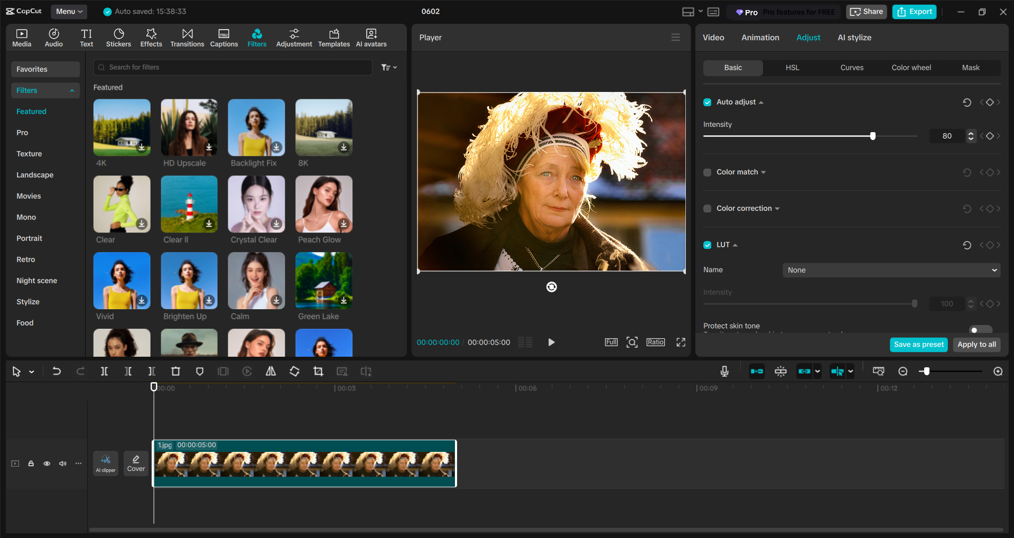Open the Adjustment panel
This screenshot has width=1014, height=538.
(294, 37)
